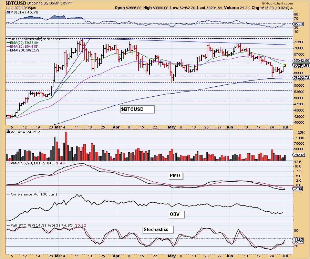
Task: Click the Apr label on price panel axis
Action: point(116,127)
